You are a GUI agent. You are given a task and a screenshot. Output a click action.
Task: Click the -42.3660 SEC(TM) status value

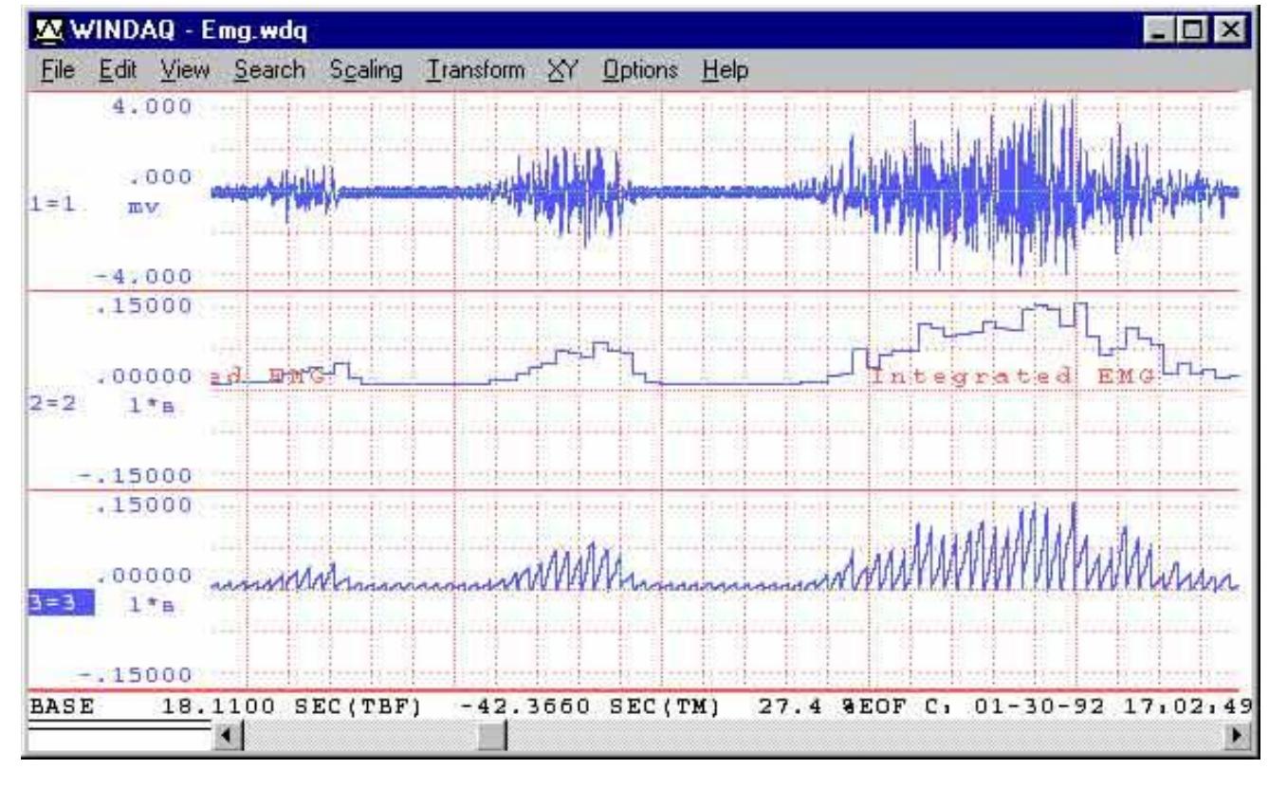pos(592,705)
